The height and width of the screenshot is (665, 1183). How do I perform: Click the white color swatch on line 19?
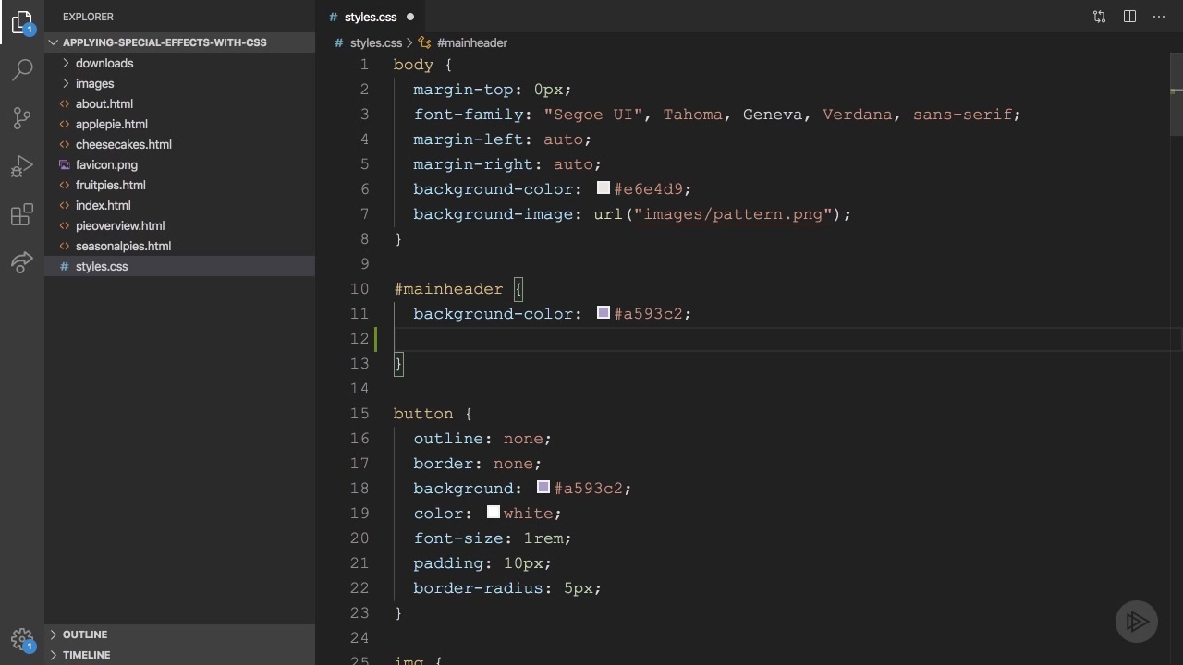pos(494,513)
